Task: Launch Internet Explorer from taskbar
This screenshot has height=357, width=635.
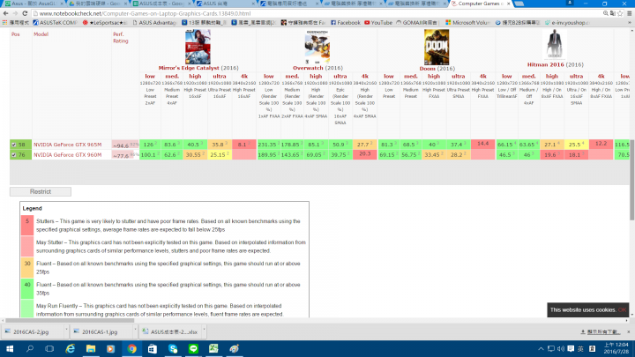Action: [70, 348]
